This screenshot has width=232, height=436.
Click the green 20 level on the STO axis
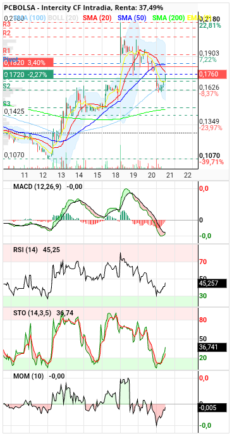203,358
